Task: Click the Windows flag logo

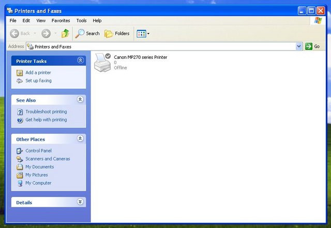Action: (x=318, y=21)
